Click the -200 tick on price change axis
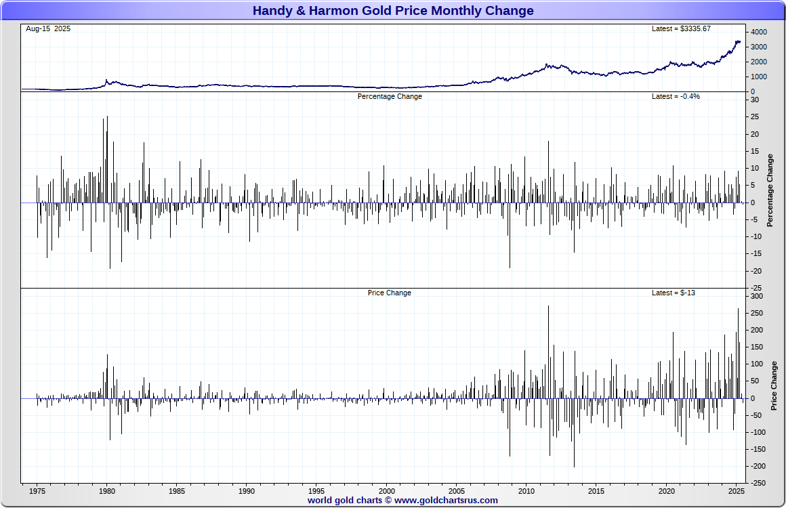The image size is (786, 508). pyautogui.click(x=758, y=466)
